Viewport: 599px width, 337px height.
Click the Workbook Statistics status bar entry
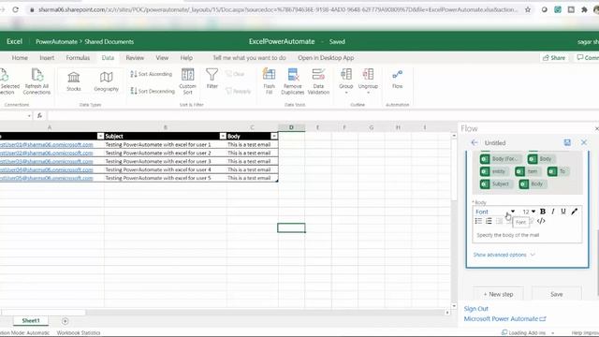[79, 333]
